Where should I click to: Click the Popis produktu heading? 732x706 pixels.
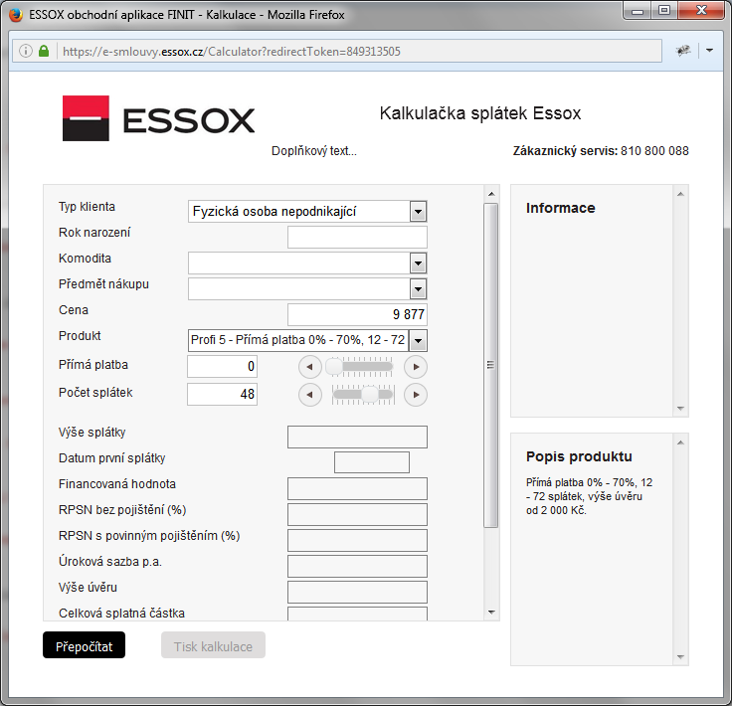579,456
